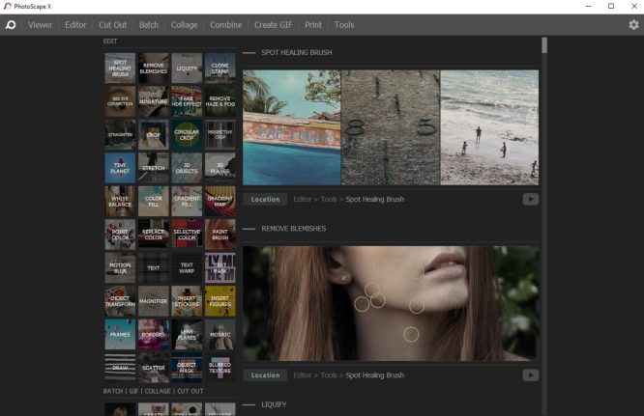Open the Tools tab

344,25
